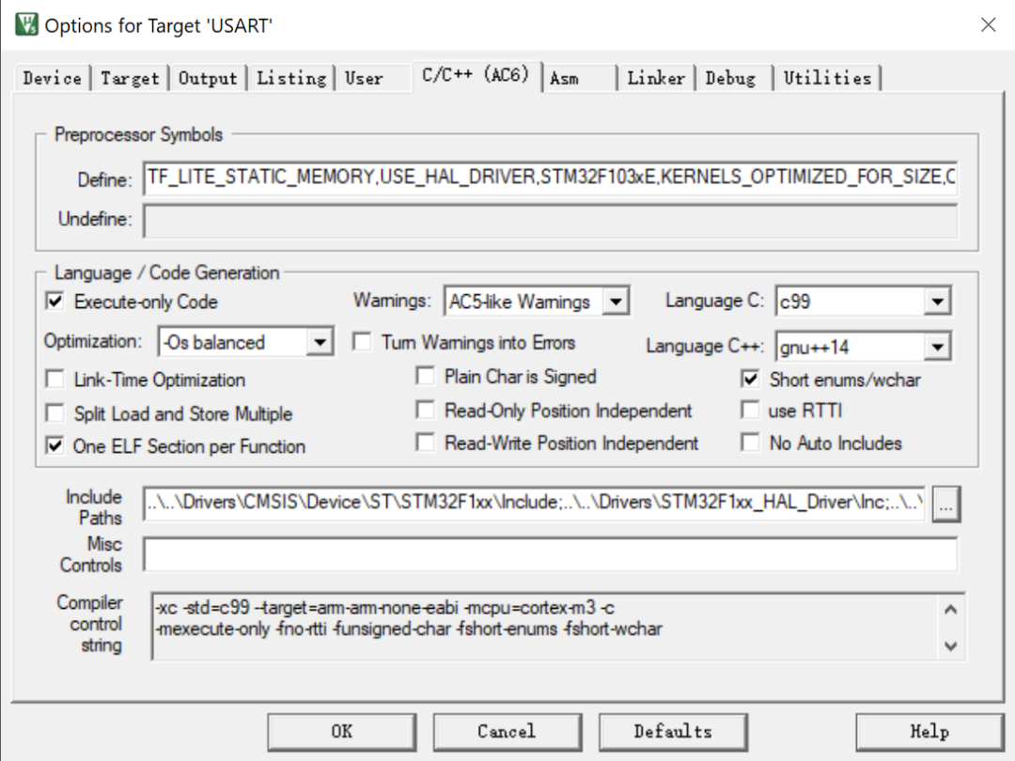Screen dimensions: 1015x761
Task: Open the User tab
Action: pos(364,78)
